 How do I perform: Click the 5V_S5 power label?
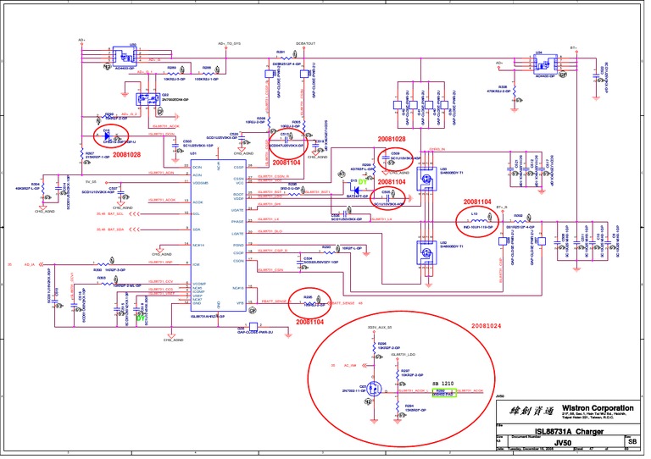[91, 181]
